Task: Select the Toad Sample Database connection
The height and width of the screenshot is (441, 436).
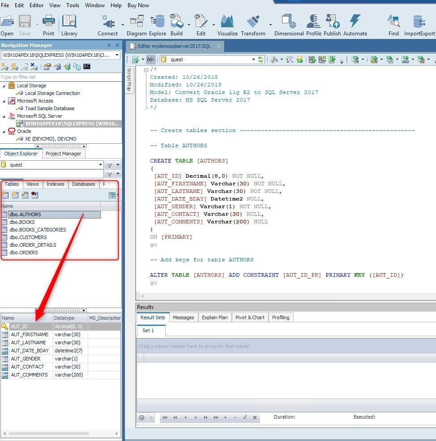Action: (50, 108)
